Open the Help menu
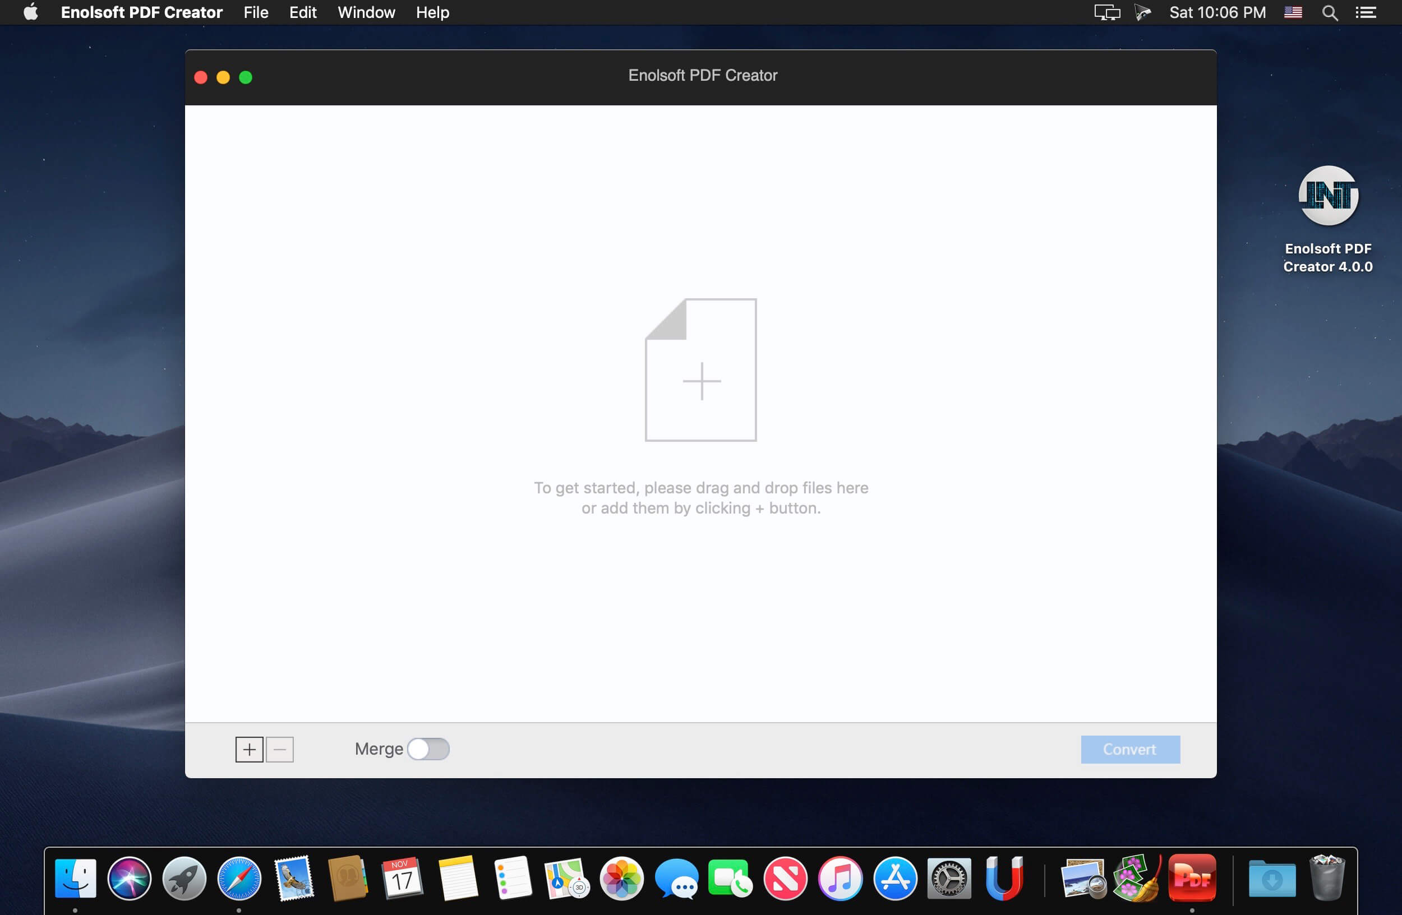Image resolution: width=1402 pixels, height=915 pixels. point(432,12)
